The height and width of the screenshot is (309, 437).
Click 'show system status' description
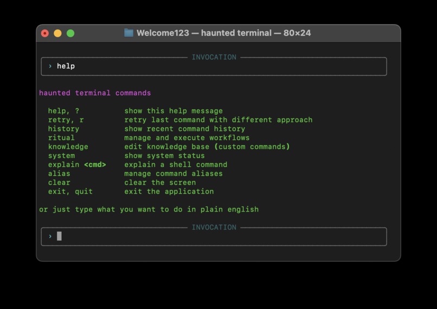tap(164, 156)
